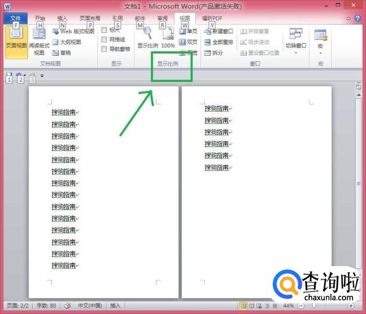This screenshot has height=314, width=366.
Task: Switch to Foxit PDF (福昕PDF) tab
Action: (x=212, y=18)
